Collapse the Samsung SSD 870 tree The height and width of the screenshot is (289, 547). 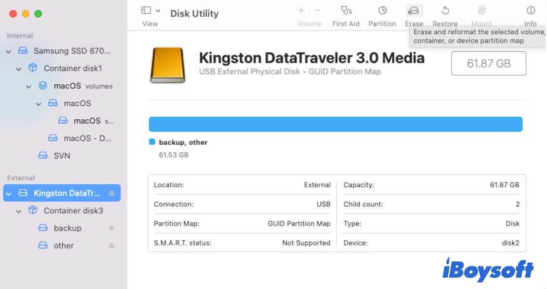click(x=9, y=51)
